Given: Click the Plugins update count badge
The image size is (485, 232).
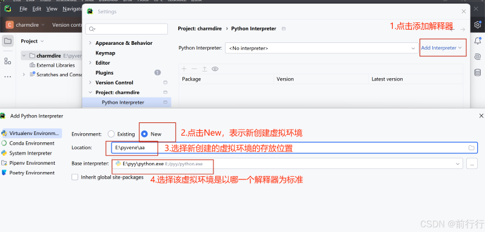Looking at the screenshot, I should tap(158, 73).
